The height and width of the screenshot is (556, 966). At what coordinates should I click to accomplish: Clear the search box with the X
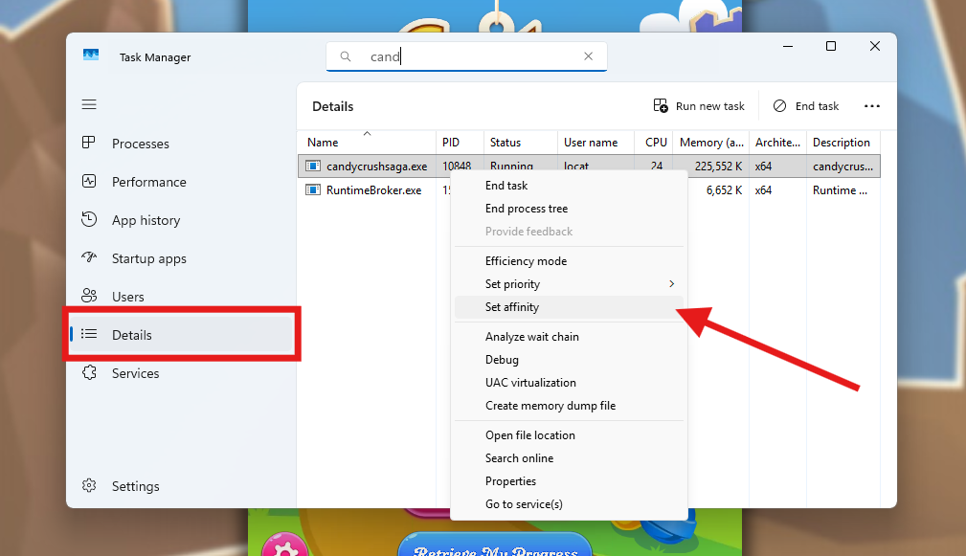pos(589,56)
